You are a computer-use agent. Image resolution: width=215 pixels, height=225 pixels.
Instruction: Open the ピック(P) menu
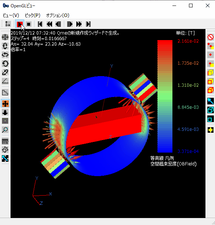pos(33,15)
